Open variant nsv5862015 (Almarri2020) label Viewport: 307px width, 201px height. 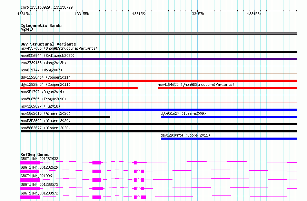[46, 113]
